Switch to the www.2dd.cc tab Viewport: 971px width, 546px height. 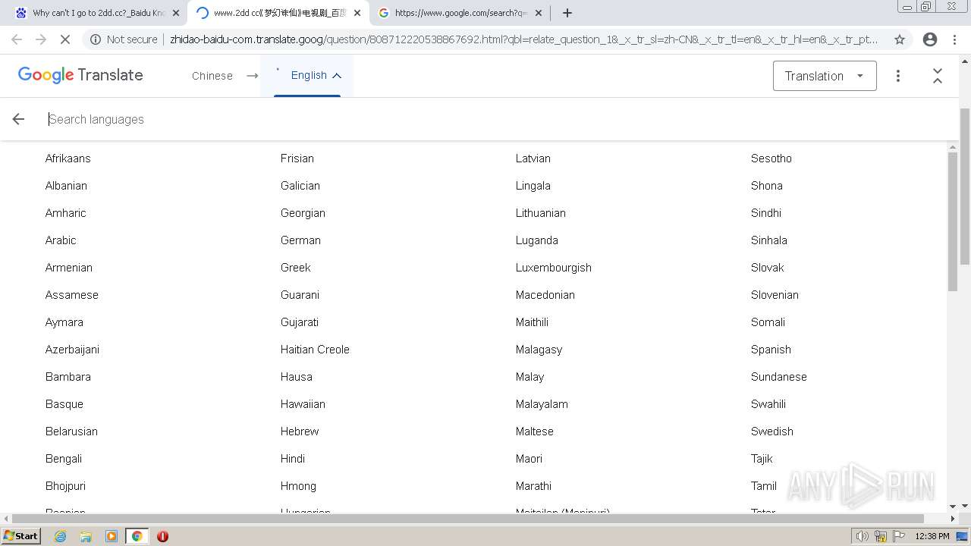279,13
